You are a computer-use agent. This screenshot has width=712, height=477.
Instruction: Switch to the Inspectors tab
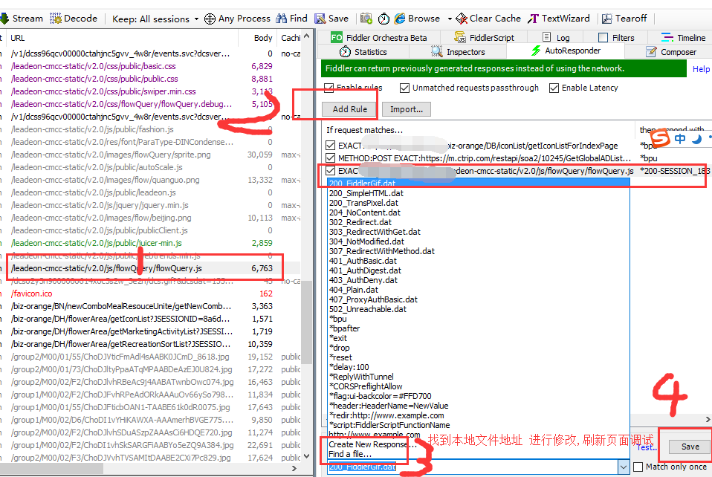tap(458, 52)
